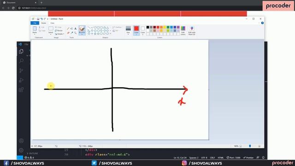The image size is (295, 166).
Task: Click Undo in Paint title bar
Action: point(41,19)
